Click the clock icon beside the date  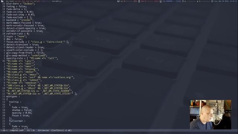click(212, 1)
